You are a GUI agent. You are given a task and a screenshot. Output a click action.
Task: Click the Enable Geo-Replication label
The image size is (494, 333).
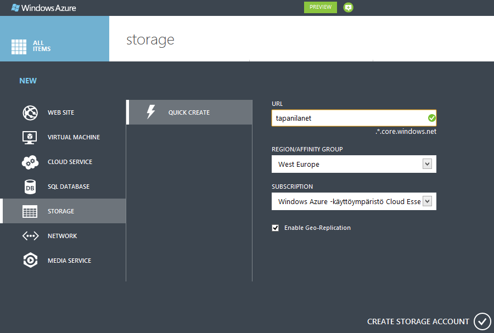click(317, 228)
